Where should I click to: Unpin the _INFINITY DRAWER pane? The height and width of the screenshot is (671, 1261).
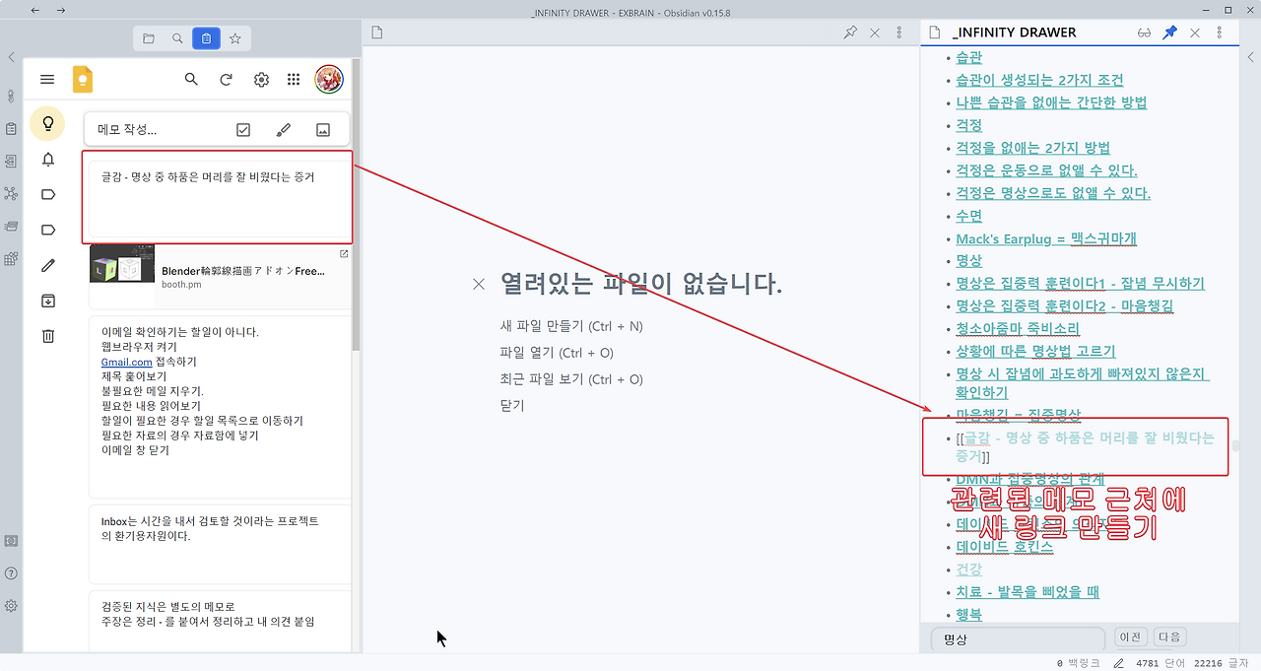[1169, 33]
